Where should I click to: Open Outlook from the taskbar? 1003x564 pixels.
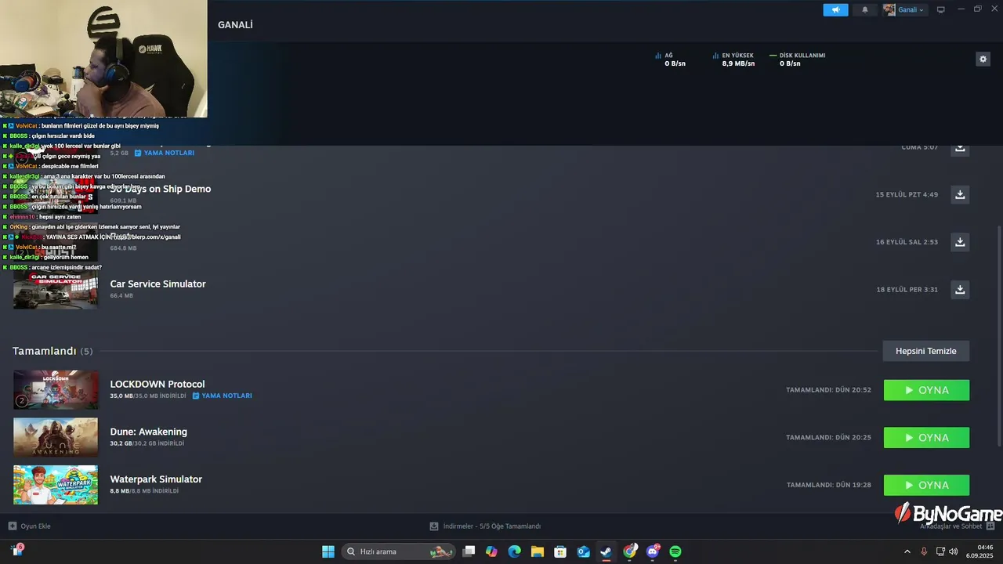tap(584, 551)
